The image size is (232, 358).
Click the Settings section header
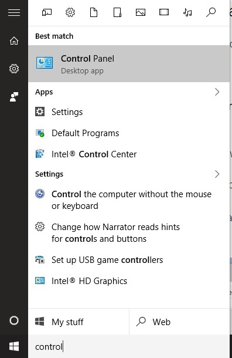49,174
